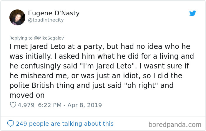This screenshot has width=206, height=131.
Task: Open '249 people are talking about this'
Action: tap(64, 123)
